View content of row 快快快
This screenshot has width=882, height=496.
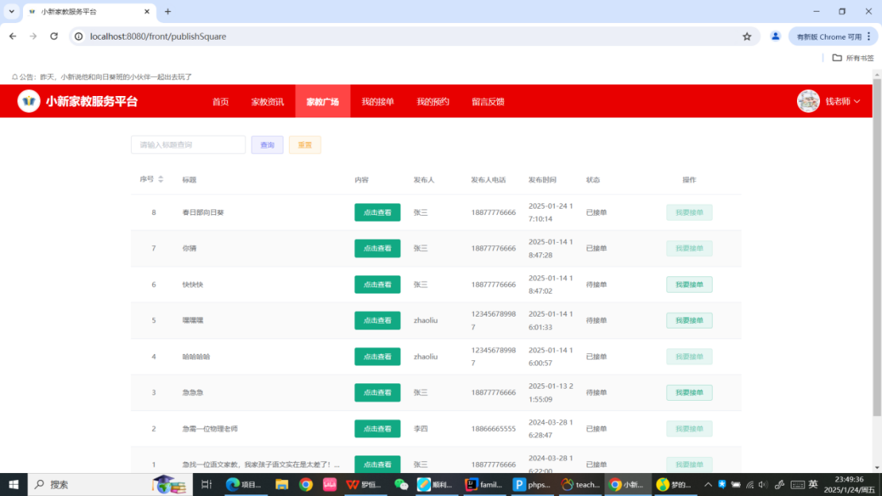tap(377, 285)
